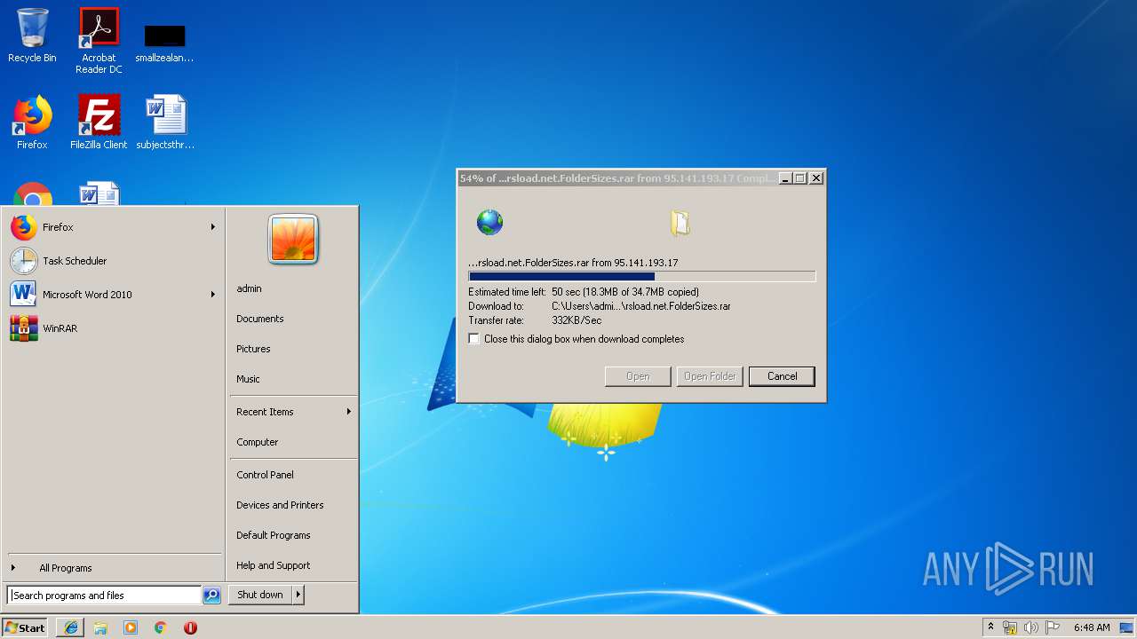Screen dimensions: 1137x639
Task: Open the Shut down options arrow
Action: (x=298, y=595)
